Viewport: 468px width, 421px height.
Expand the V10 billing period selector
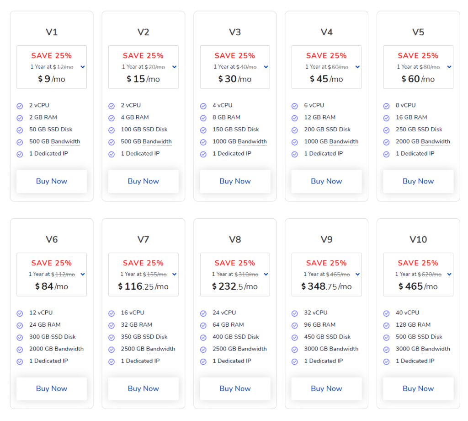pos(449,274)
